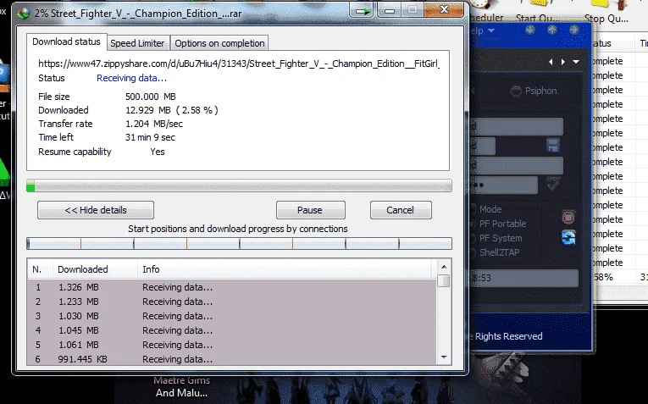Click the right arrow in blue window header

(x=562, y=62)
